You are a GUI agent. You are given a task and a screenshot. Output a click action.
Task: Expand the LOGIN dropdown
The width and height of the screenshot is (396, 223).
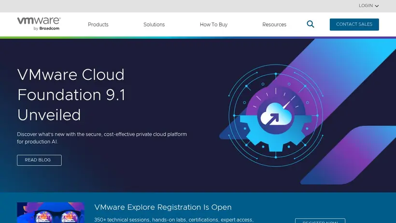pyautogui.click(x=369, y=5)
